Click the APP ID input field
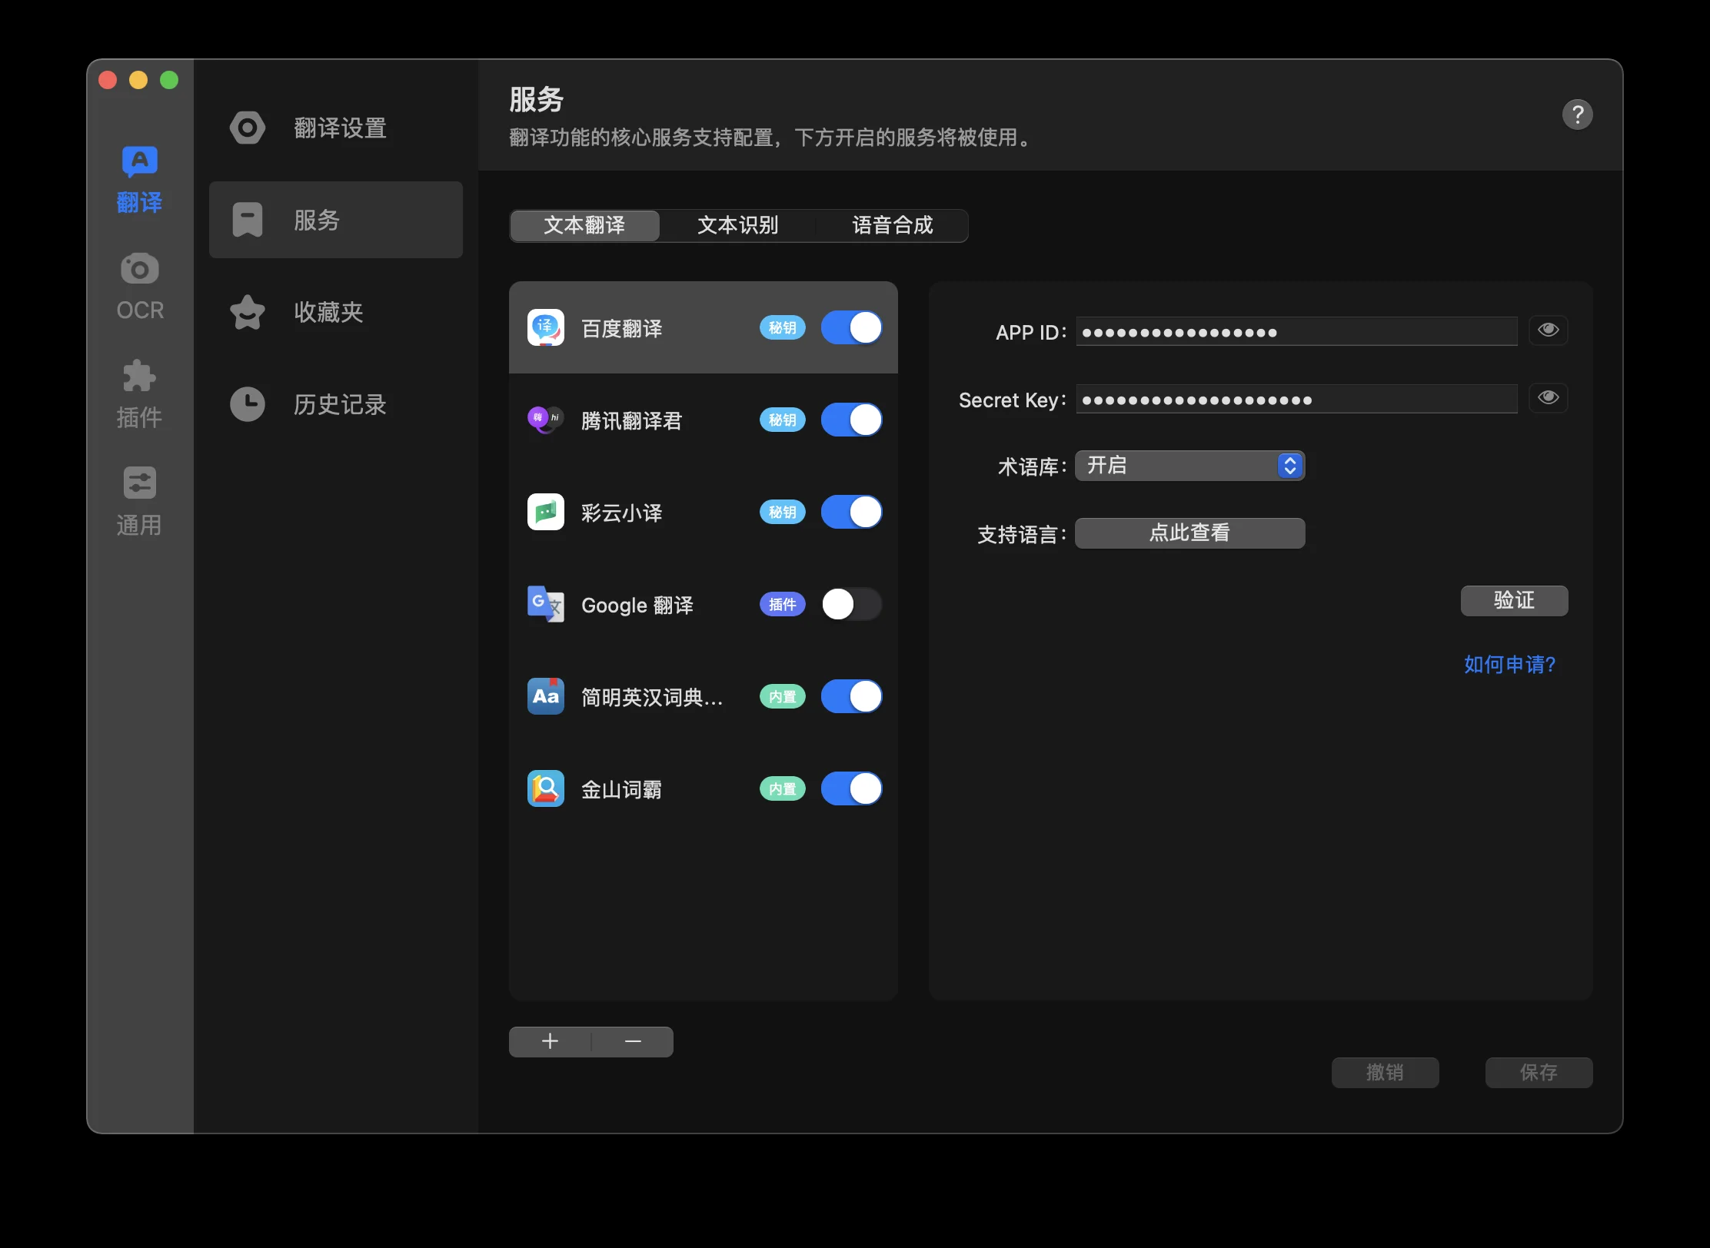This screenshot has height=1248, width=1710. pos(1295,331)
